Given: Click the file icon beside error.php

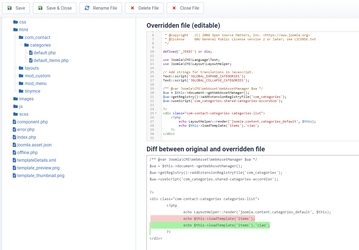Looking at the screenshot, I should (14, 129).
